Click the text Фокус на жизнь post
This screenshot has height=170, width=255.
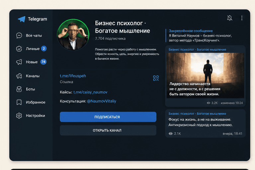tap(201, 122)
